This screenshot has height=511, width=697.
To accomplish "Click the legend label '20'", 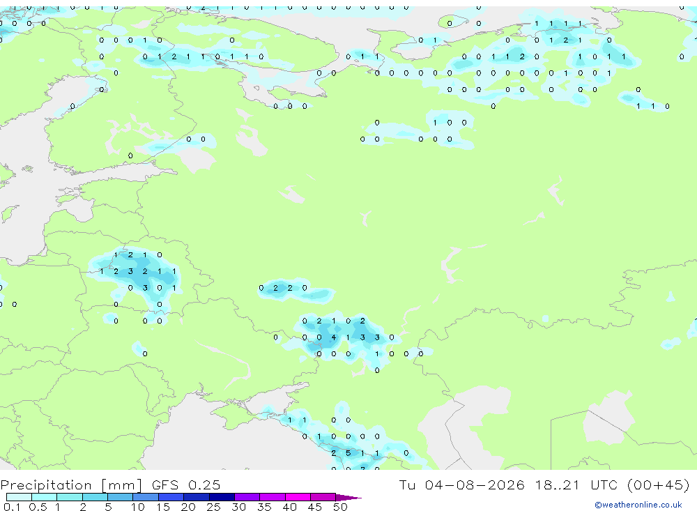I will tap(188, 507).
